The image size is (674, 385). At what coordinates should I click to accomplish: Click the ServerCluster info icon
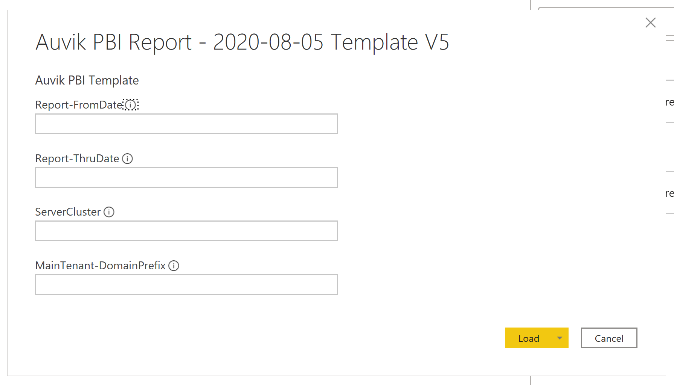click(x=109, y=212)
